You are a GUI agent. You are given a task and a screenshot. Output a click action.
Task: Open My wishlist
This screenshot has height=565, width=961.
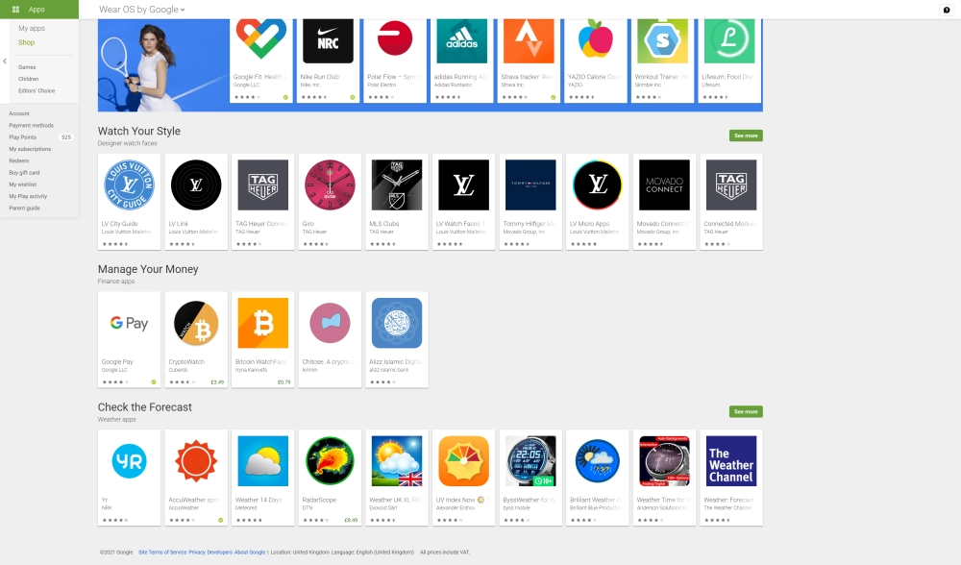(23, 184)
